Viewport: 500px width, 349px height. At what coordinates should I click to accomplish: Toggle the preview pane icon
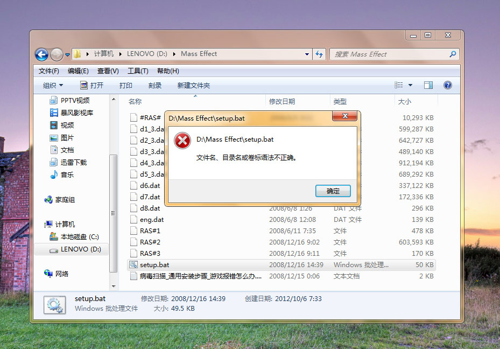pos(428,85)
